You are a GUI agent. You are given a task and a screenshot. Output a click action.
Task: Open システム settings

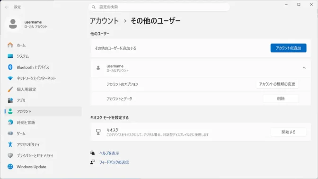click(43, 56)
